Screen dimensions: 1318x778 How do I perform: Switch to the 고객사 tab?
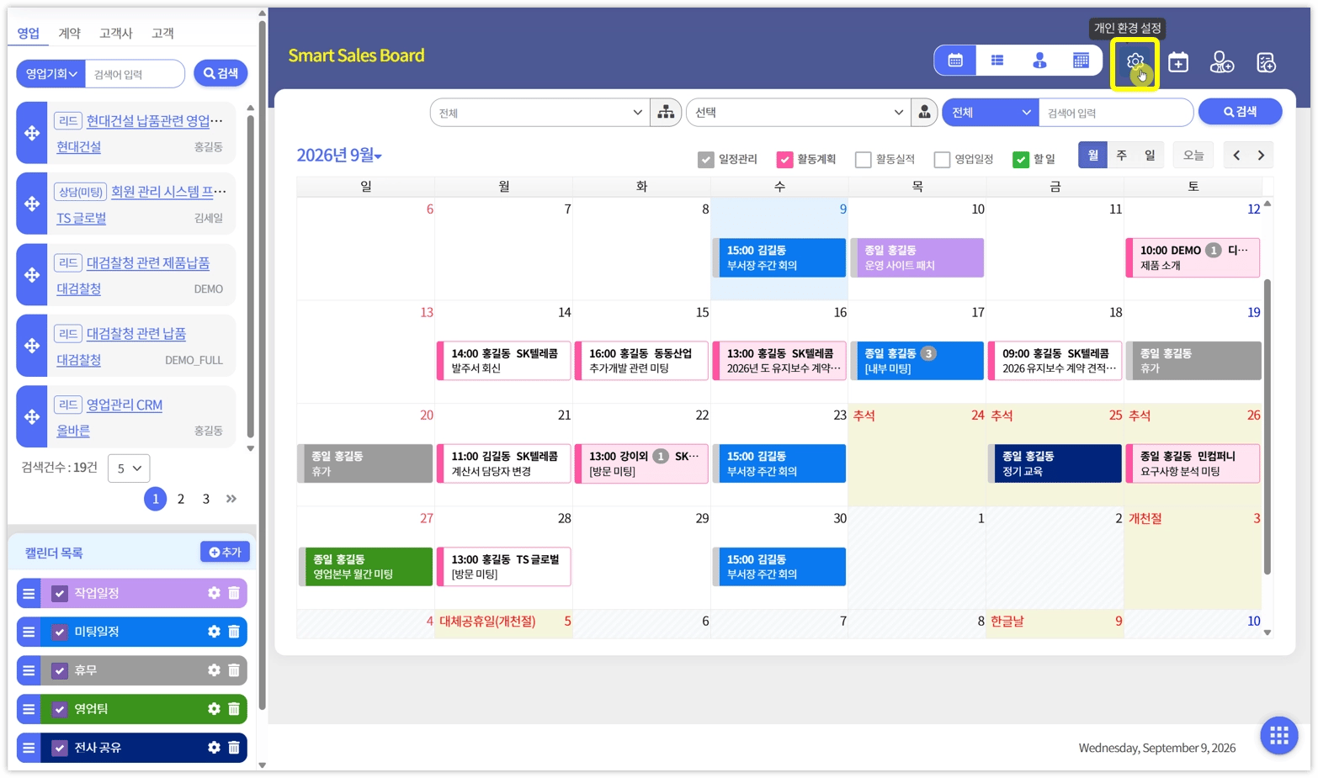tap(116, 33)
